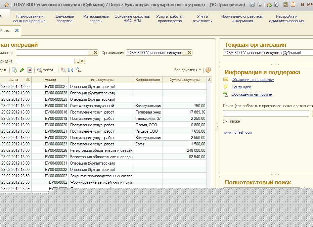The image size is (313, 227).
Task: Click the Найти... search button
Action: tap(46, 70)
